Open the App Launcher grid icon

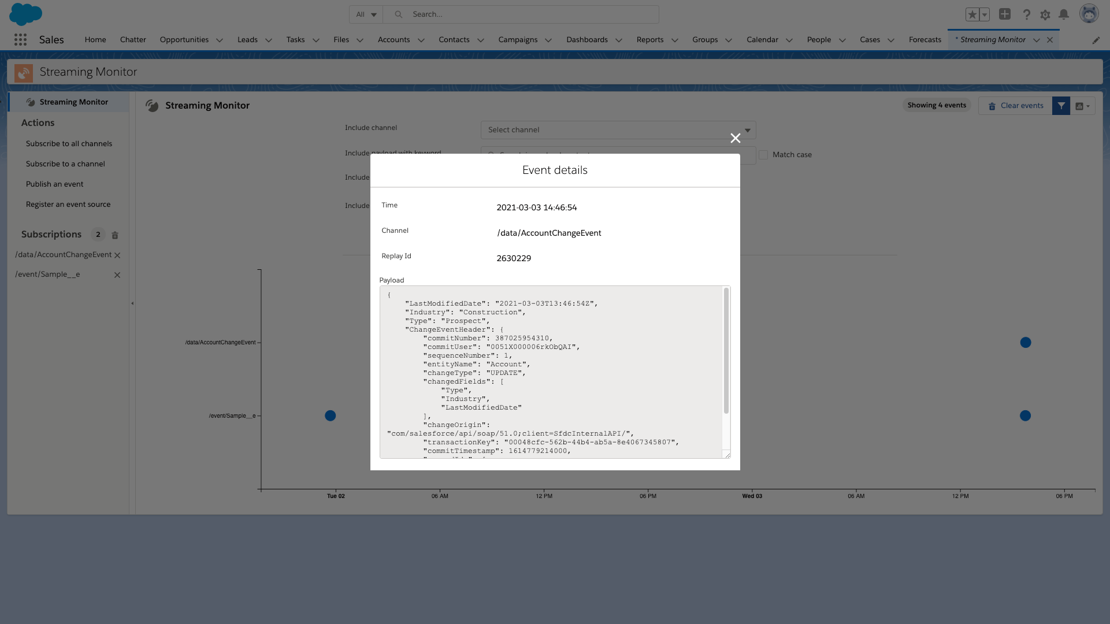pyautogui.click(x=20, y=39)
